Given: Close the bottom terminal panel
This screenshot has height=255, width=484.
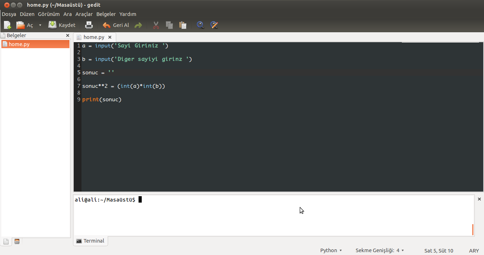Looking at the screenshot, I should 479,199.
